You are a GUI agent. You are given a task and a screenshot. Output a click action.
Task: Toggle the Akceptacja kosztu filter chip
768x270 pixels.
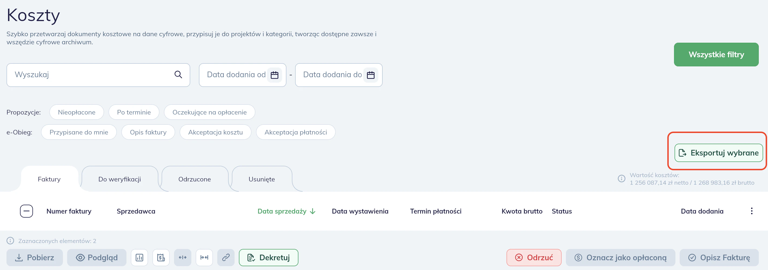pos(215,132)
